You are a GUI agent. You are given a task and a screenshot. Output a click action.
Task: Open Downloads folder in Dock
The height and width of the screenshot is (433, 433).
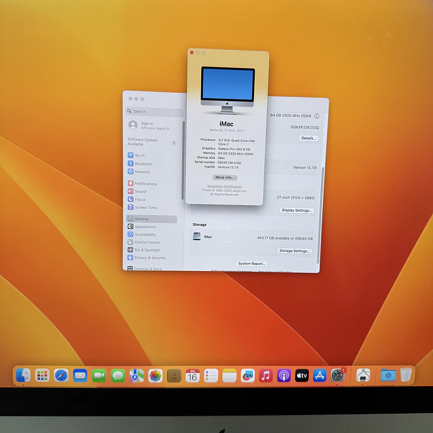click(x=388, y=375)
